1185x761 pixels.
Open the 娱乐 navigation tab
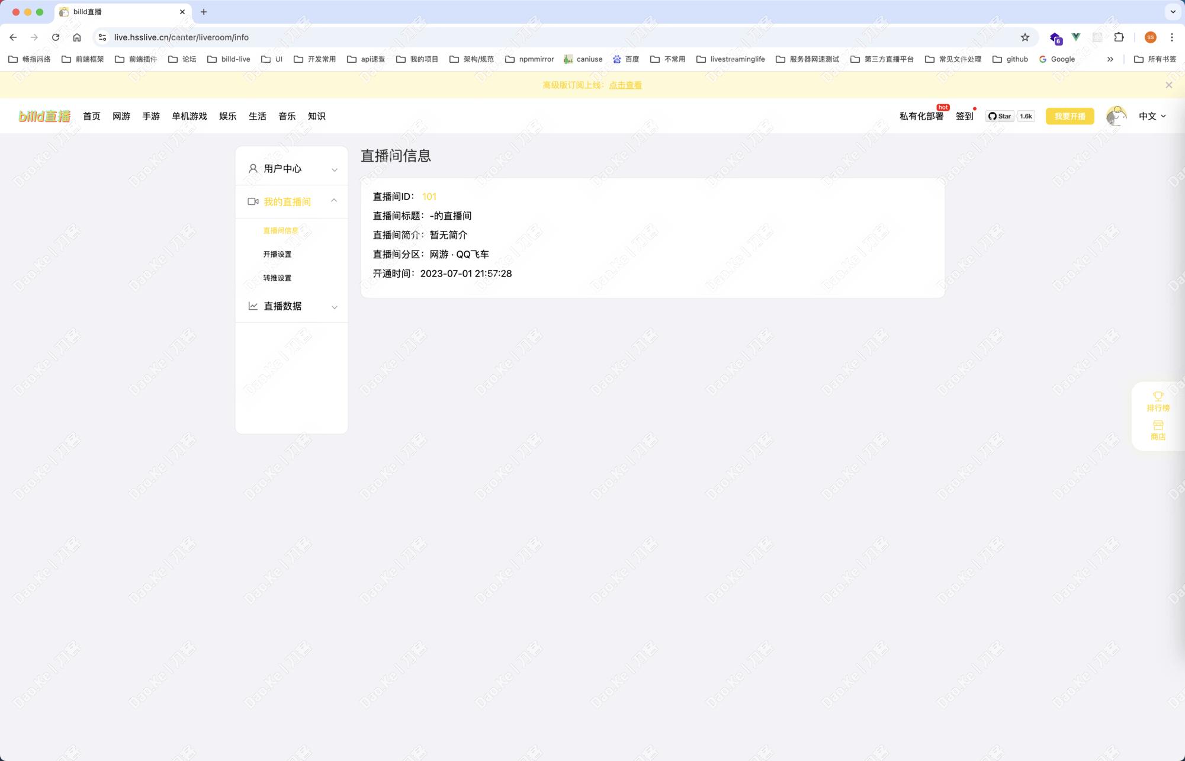point(227,116)
